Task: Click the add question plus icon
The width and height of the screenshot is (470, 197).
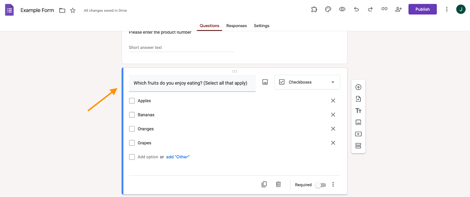Action: click(358, 87)
